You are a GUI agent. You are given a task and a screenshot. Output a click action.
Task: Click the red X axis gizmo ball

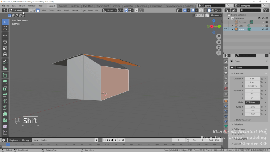[x=212, y=27]
